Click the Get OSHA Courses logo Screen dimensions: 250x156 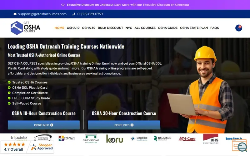pyautogui.click(x=25, y=28)
